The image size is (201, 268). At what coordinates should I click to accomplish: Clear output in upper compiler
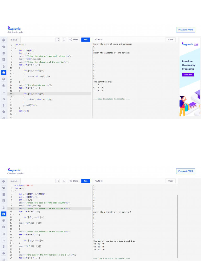(x=171, y=40)
